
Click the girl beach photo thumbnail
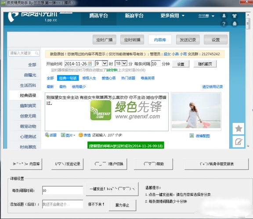pyautogui.click(x=196, y=111)
